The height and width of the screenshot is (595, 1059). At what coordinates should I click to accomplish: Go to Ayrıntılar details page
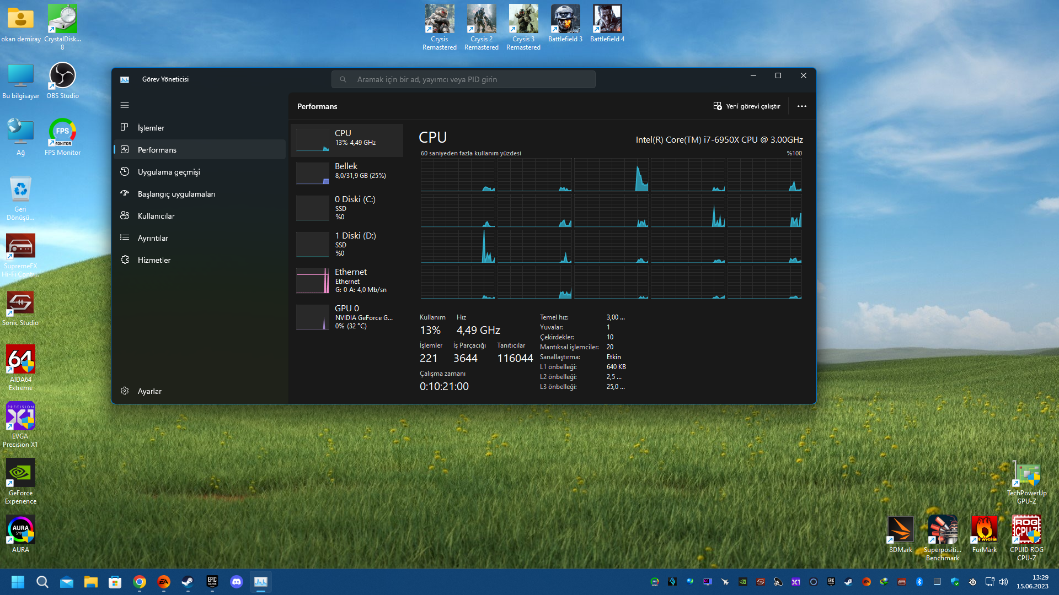click(x=153, y=238)
